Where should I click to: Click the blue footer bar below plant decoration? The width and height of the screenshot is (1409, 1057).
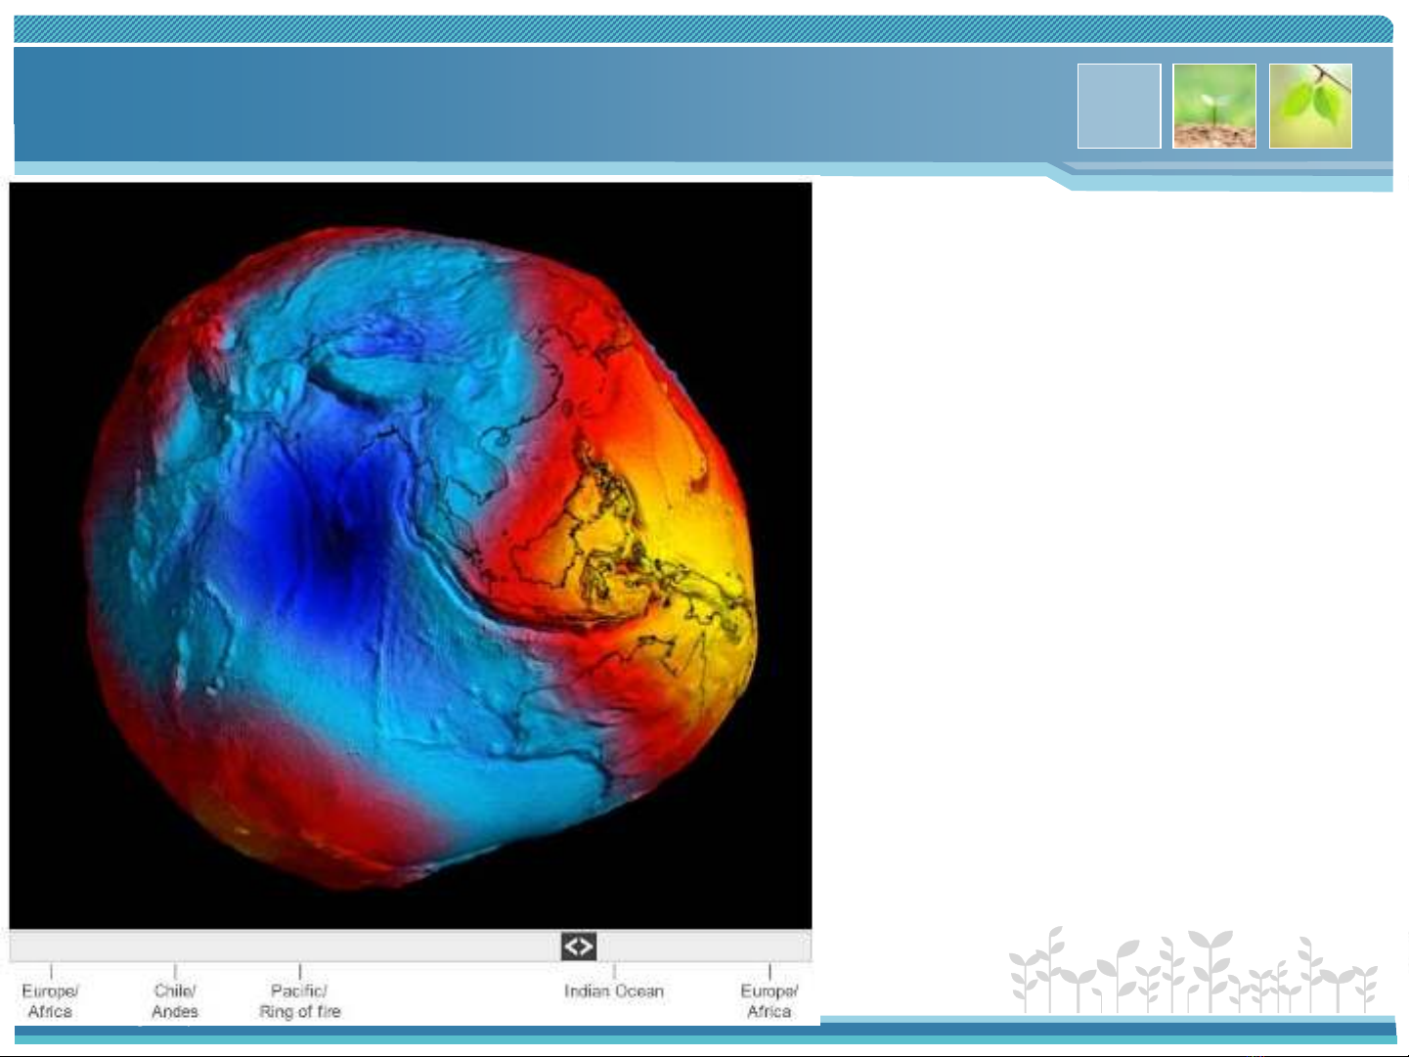tap(1105, 1029)
